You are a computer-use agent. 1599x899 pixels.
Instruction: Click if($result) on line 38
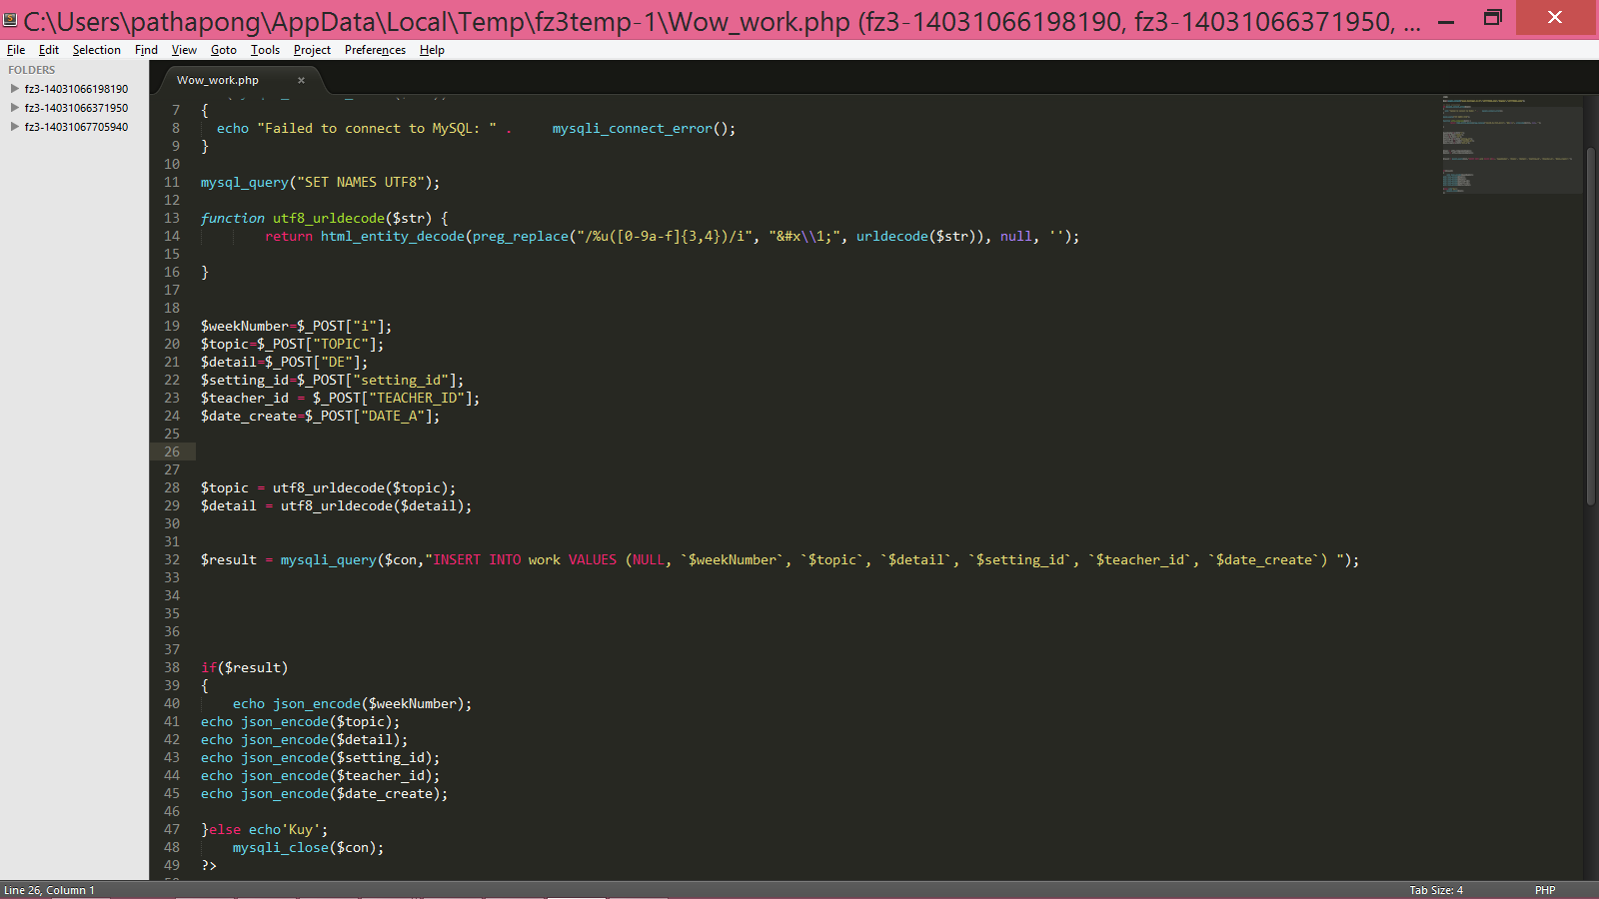[x=244, y=667]
